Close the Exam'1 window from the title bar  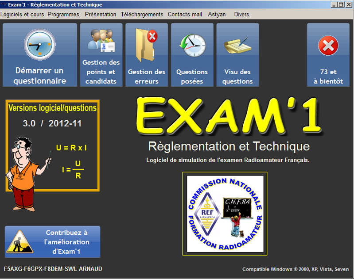[349, 4]
